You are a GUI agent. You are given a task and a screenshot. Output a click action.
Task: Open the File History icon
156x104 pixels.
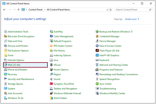point(51,51)
